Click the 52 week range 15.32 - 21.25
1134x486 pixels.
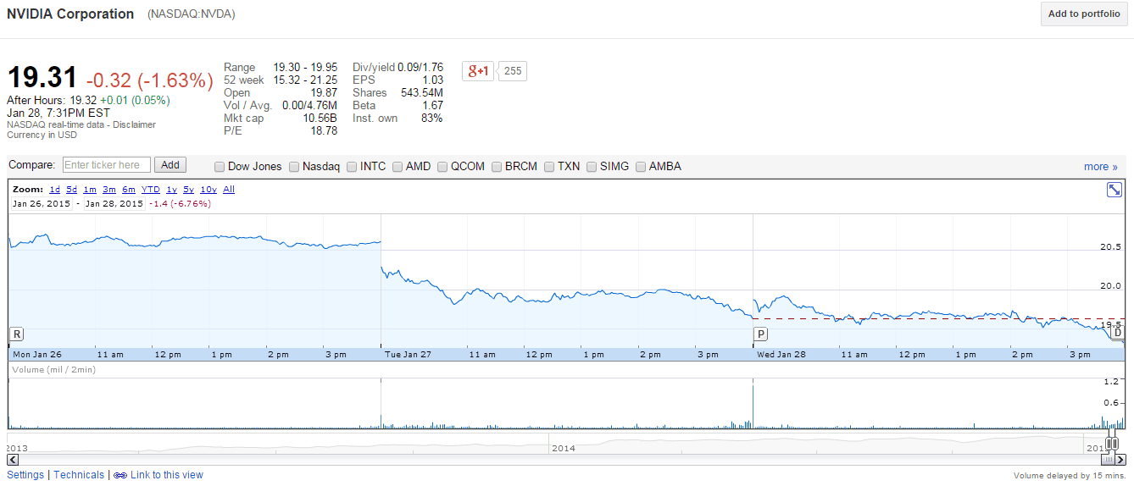coord(305,80)
